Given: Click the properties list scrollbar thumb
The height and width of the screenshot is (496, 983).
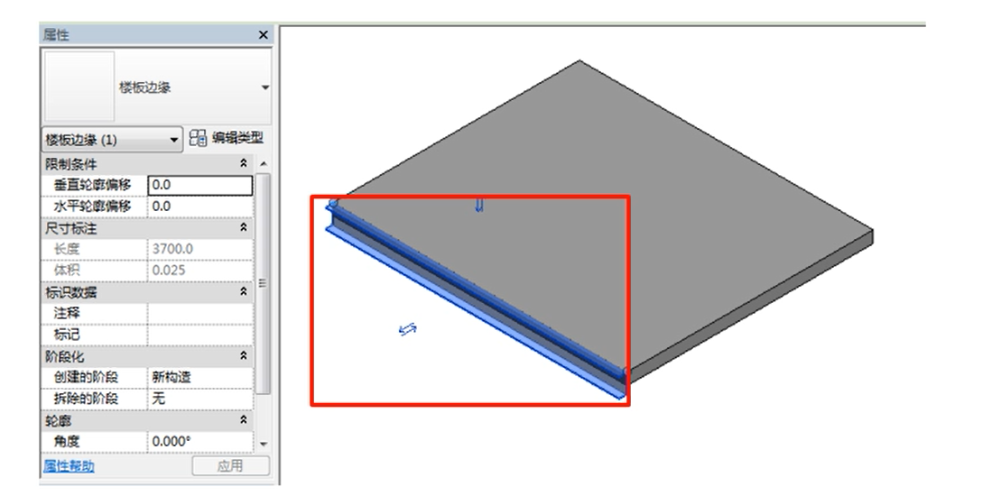Looking at the screenshot, I should tap(264, 280).
